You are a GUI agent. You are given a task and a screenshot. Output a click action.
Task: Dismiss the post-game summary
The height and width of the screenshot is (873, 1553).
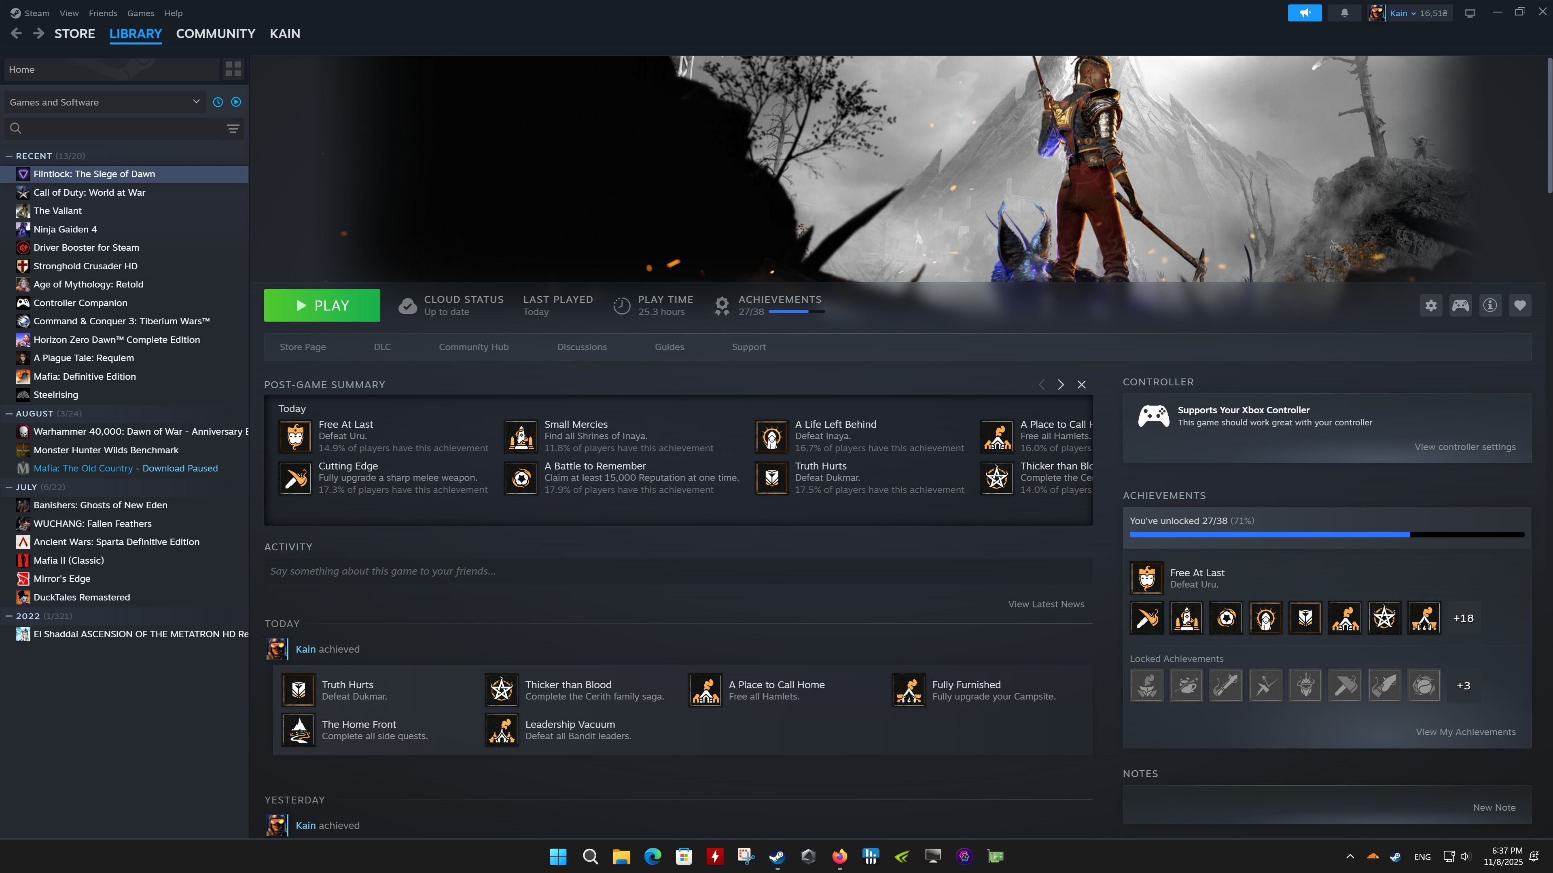click(1082, 385)
